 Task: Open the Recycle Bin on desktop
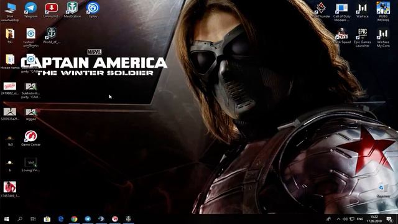tap(383, 191)
